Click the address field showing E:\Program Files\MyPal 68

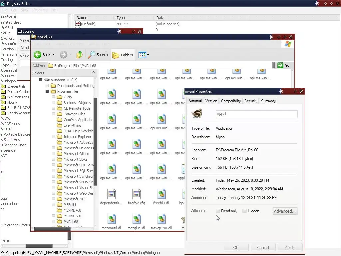pyautogui.click(x=160, y=66)
